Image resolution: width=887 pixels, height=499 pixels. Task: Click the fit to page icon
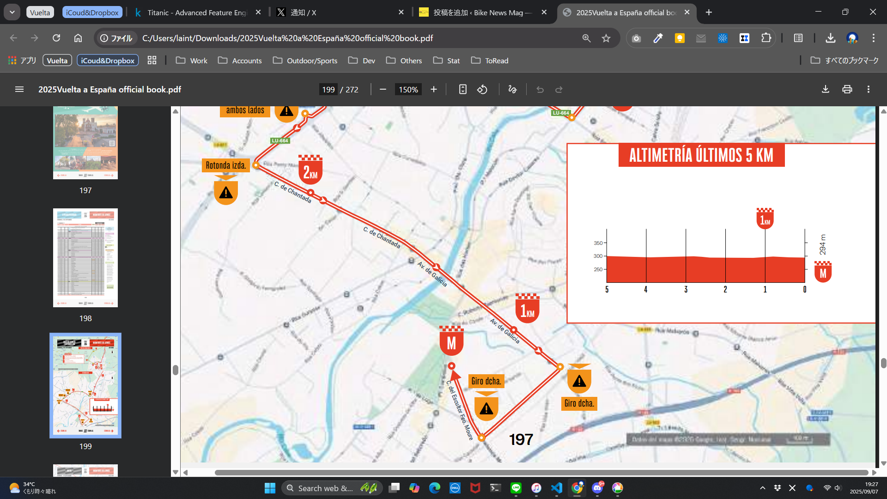tap(462, 89)
